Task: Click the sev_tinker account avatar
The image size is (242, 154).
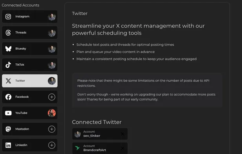Action: pyautogui.click(x=78, y=134)
